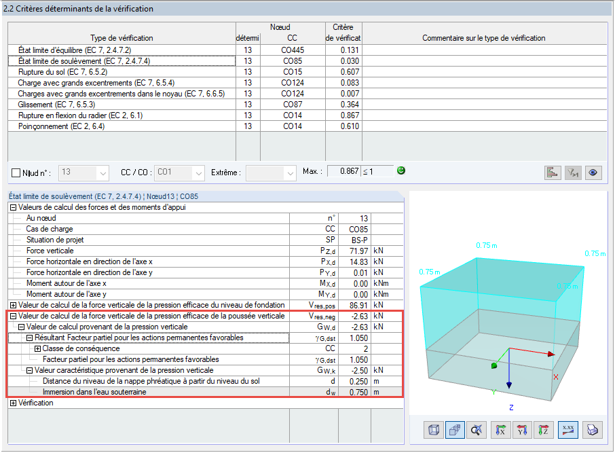This screenshot has height=453, width=615.
Task: Click the print graphic icon
Action: click(x=592, y=430)
